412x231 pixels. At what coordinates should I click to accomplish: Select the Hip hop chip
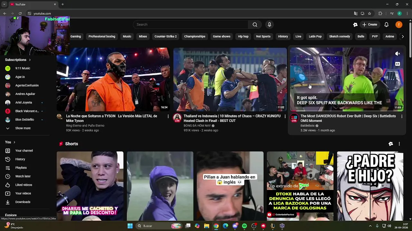(243, 37)
